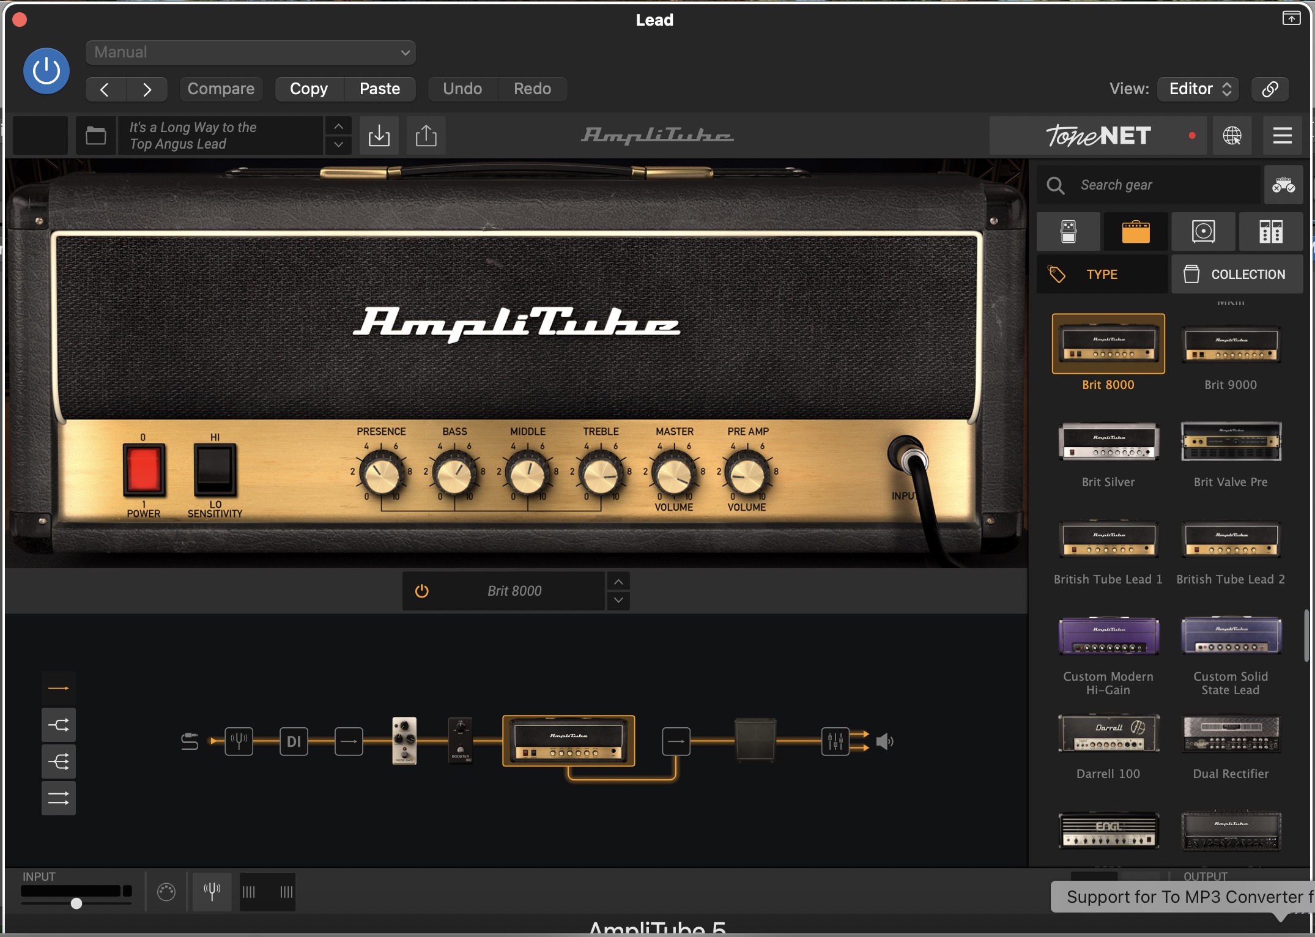Select the booster pedal in chain
Viewport: 1315px width, 937px height.
coord(460,741)
